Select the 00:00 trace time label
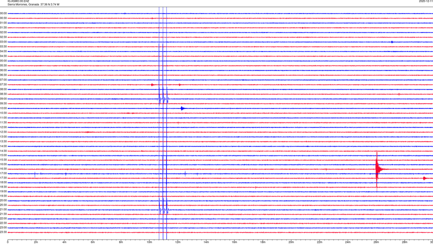The image size is (433, 244). (3, 13)
